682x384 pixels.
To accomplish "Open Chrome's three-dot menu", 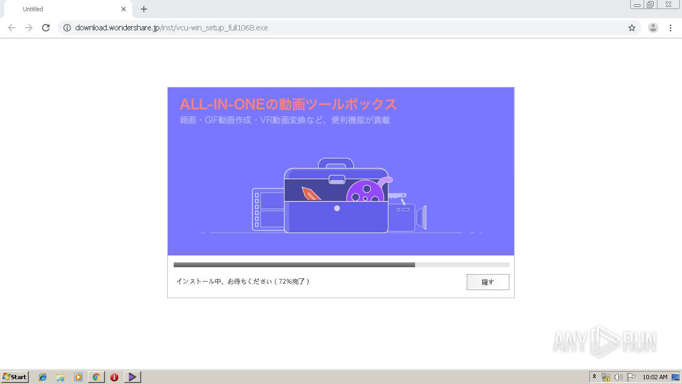I will pyautogui.click(x=671, y=28).
